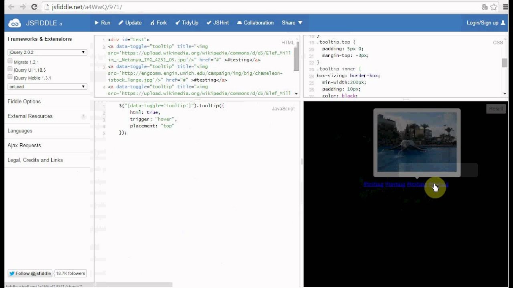The height and width of the screenshot is (288, 513).
Task: Click the CSS panel scrollbar thumb
Action: pyautogui.click(x=505, y=63)
